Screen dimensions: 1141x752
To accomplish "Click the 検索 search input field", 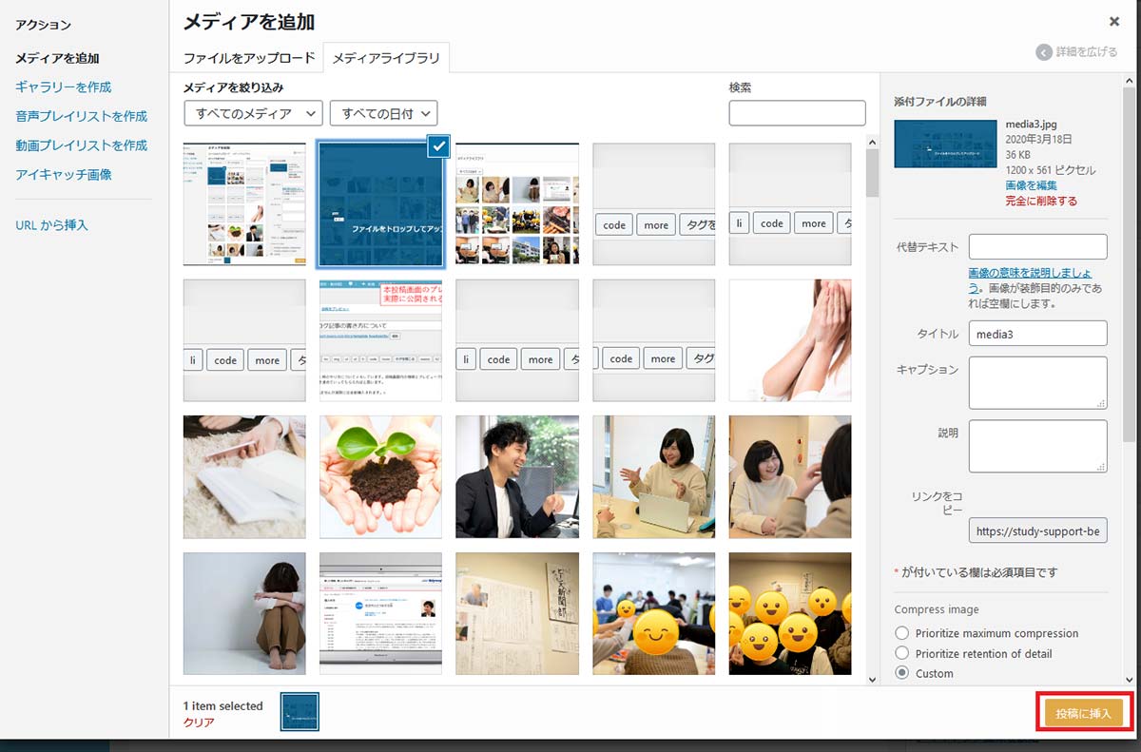I will [797, 113].
